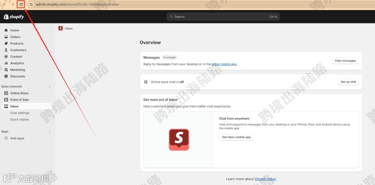Click the Products tag icon in sidebar
This screenshot has width=375, height=185.
point(6,43)
